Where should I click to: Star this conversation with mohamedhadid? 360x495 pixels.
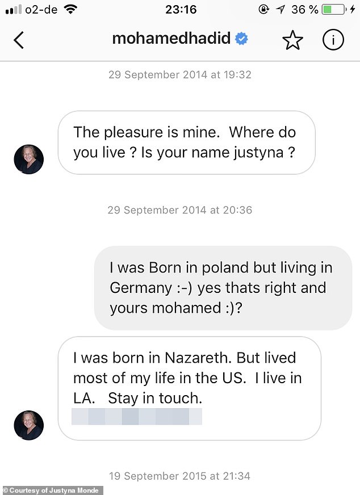pos(293,40)
